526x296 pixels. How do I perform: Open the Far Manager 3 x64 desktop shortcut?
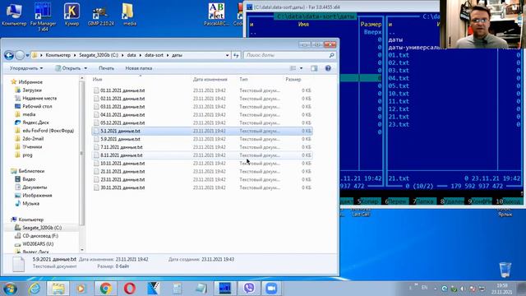pyautogui.click(x=43, y=16)
